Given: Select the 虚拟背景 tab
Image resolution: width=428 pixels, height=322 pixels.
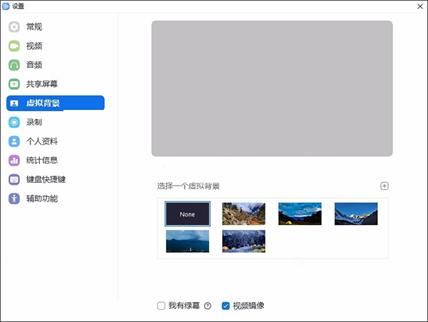Looking at the screenshot, I should [x=56, y=104].
